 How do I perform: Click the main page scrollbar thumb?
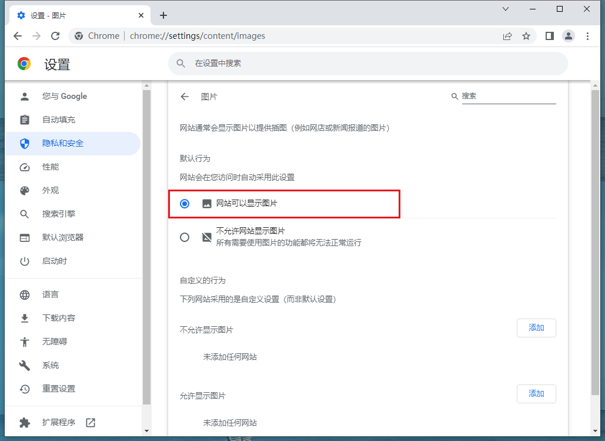(x=595, y=243)
